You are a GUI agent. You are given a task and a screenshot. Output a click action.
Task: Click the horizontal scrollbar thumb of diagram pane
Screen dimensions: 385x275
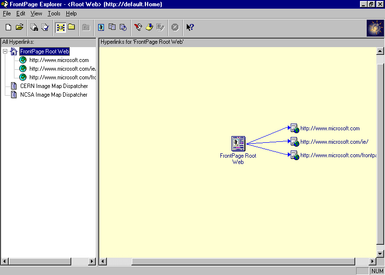pyautogui.click(x=243, y=262)
